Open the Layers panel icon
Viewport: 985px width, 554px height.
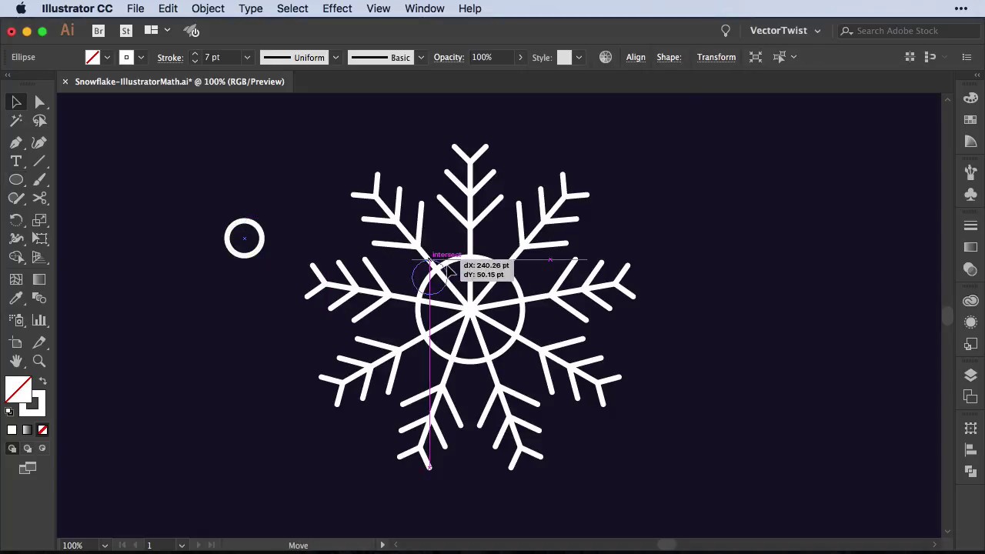[970, 375]
